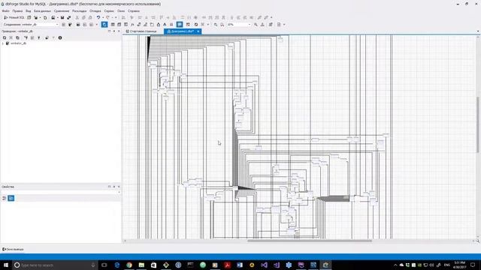Select the verbator_db database entry
The width and height of the screenshot is (481, 270).
point(18,43)
